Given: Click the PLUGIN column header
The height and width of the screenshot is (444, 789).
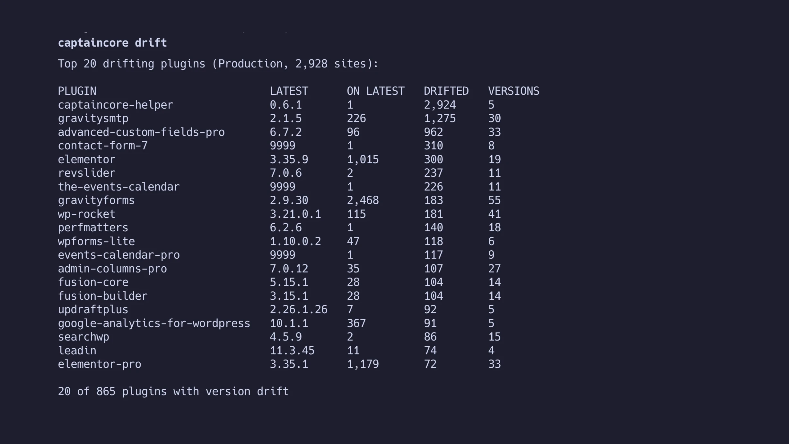Looking at the screenshot, I should point(77,91).
